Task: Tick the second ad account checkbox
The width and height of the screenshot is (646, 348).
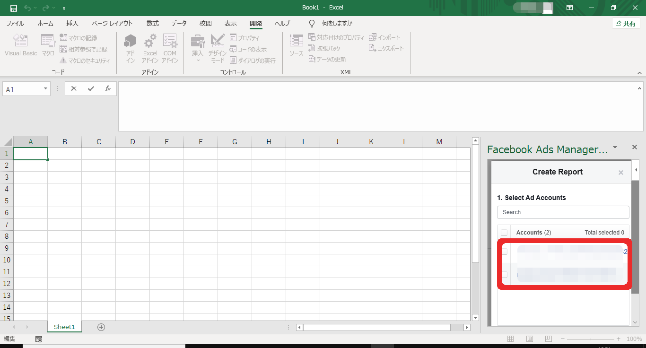Action: click(x=505, y=275)
